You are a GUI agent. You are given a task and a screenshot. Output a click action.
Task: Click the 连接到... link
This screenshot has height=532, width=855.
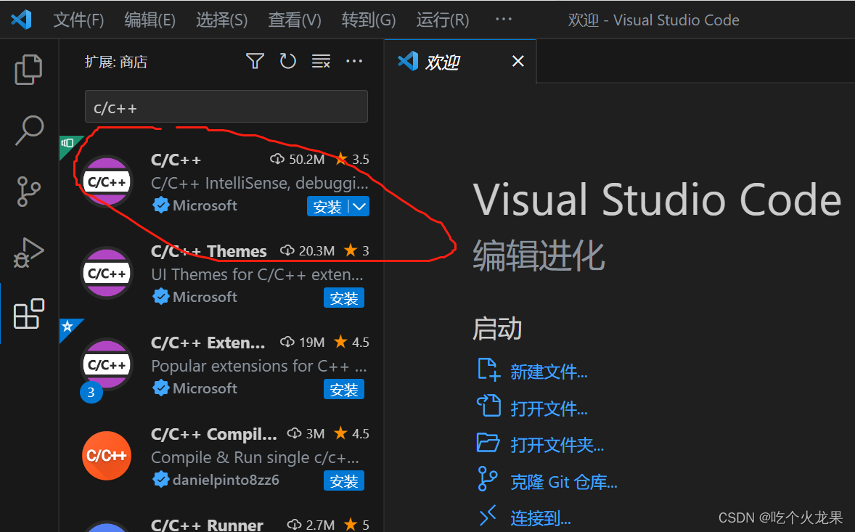[541, 517]
